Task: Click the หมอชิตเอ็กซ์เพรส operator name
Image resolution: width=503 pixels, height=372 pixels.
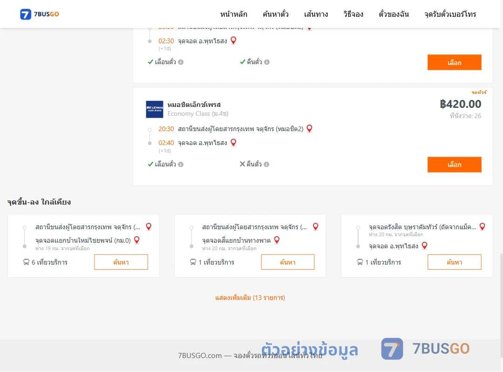Action: (x=194, y=105)
